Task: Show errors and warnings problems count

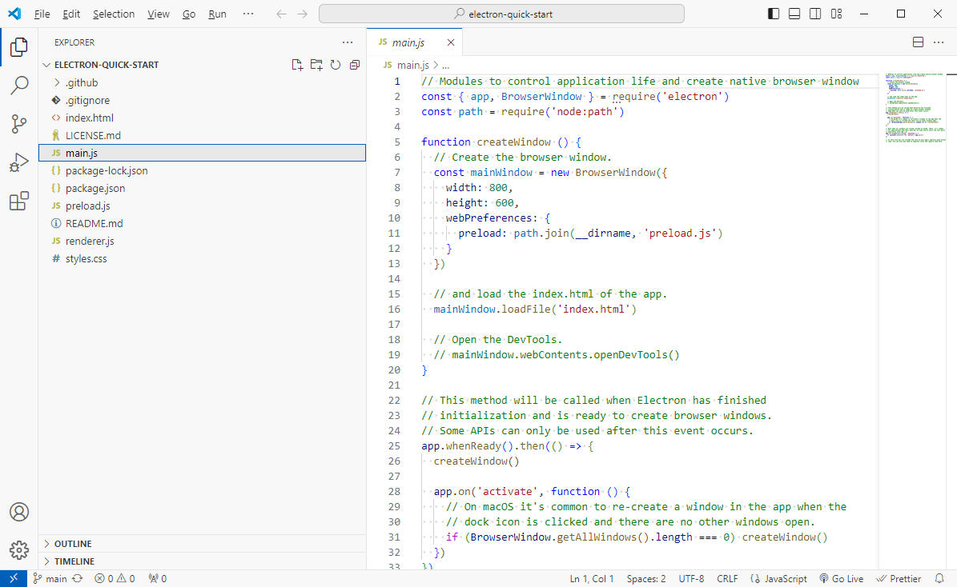Action: (115, 578)
